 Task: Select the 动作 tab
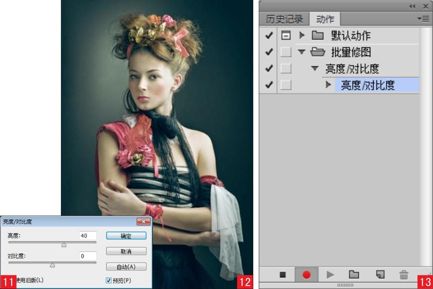tap(325, 19)
